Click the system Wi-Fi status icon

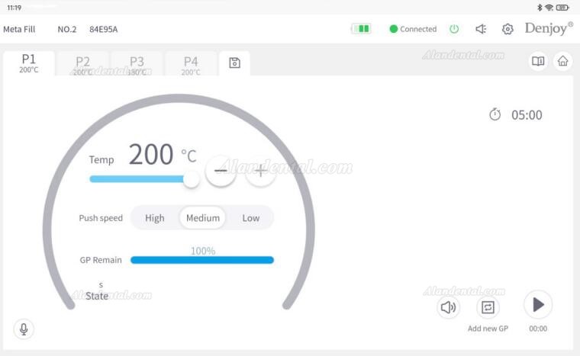549,8
